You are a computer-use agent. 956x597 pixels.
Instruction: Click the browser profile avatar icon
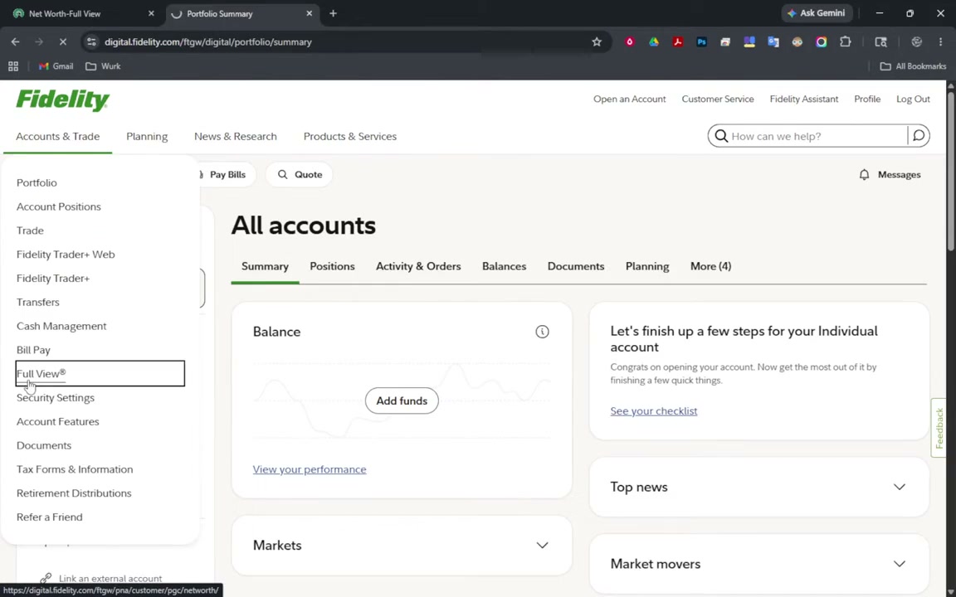(x=916, y=42)
